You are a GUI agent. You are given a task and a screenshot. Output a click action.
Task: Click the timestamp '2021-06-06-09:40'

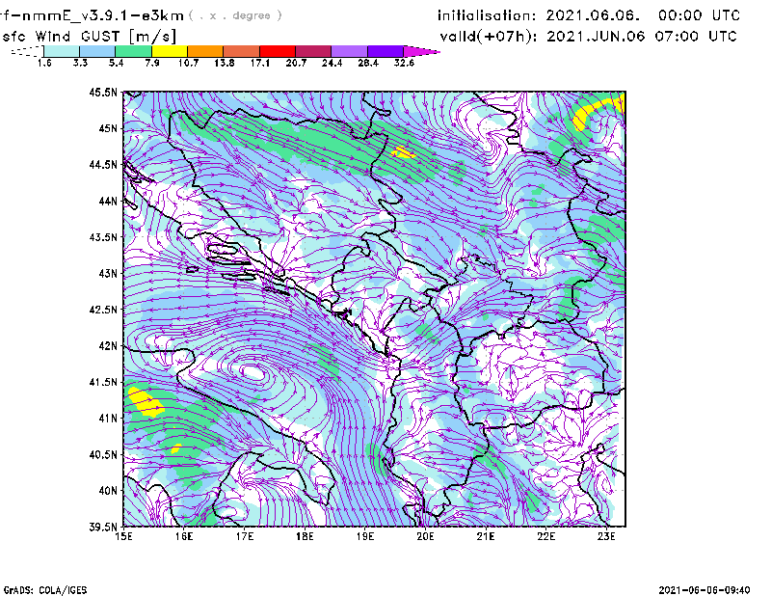(x=705, y=590)
